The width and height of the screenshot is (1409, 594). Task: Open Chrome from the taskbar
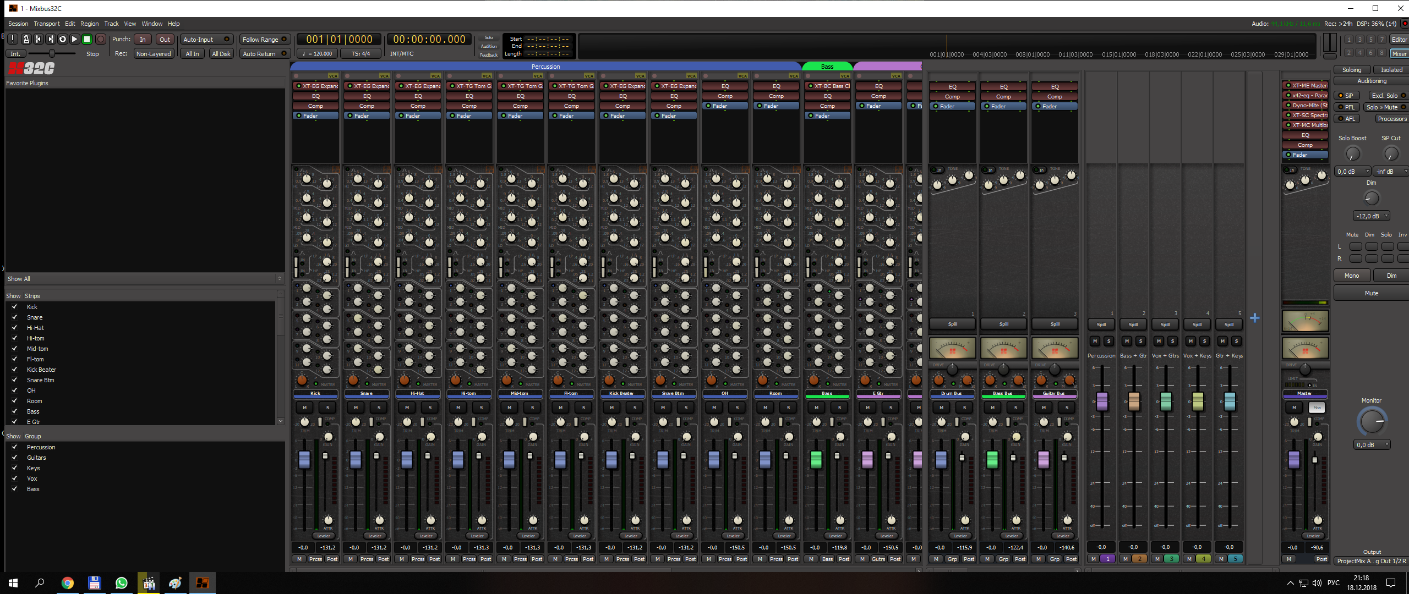67,583
